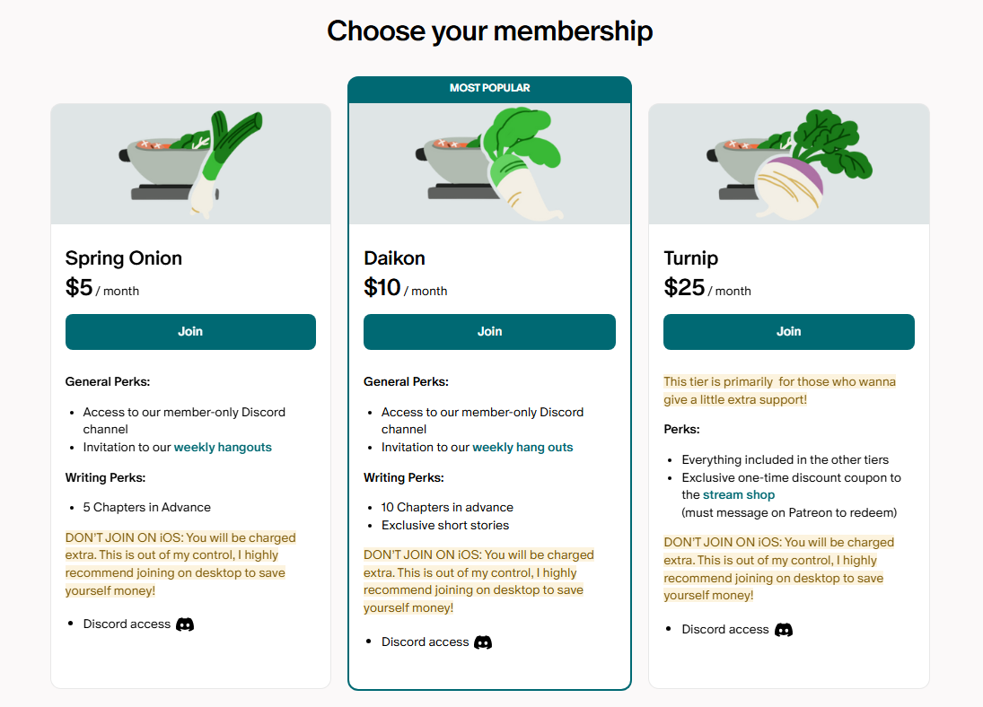Click the Daikon tier illustration
983x707 pixels.
[x=489, y=164]
